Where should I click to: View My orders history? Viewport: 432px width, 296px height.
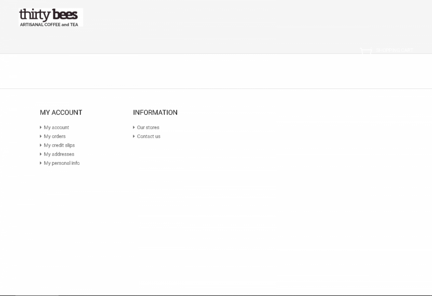coord(54,136)
